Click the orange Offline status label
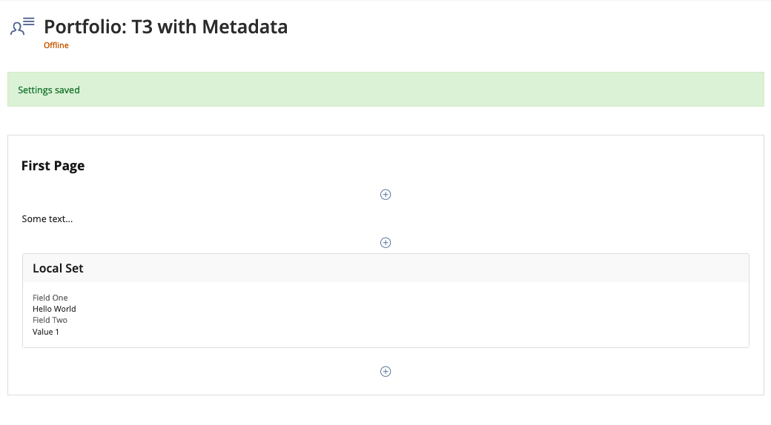 coord(56,46)
